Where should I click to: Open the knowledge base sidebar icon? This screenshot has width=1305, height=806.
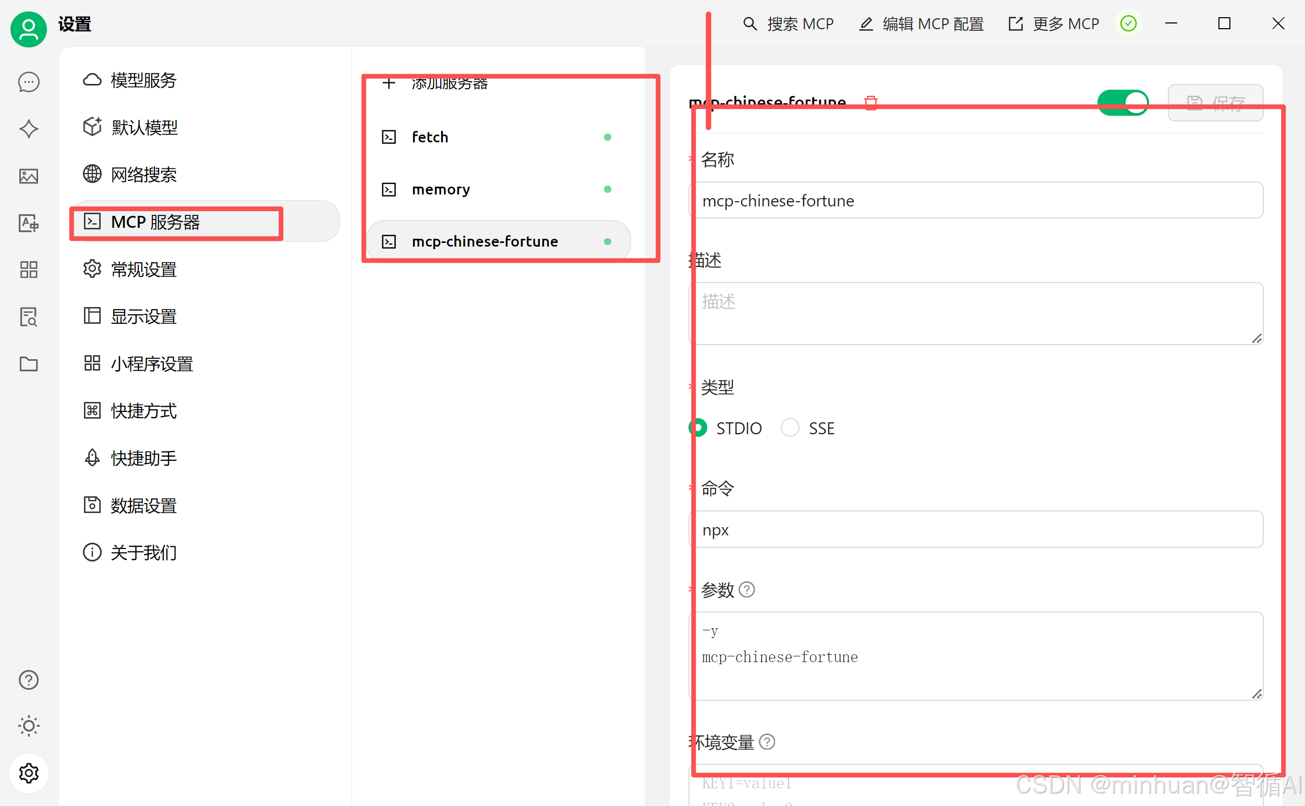(x=28, y=316)
